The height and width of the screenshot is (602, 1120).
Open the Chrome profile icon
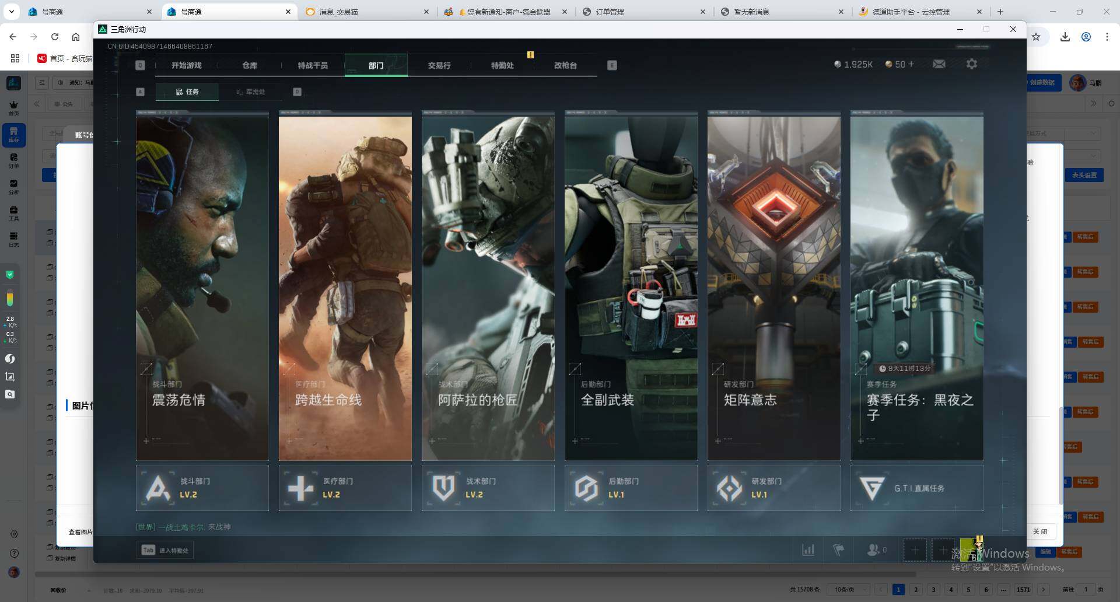1086,37
